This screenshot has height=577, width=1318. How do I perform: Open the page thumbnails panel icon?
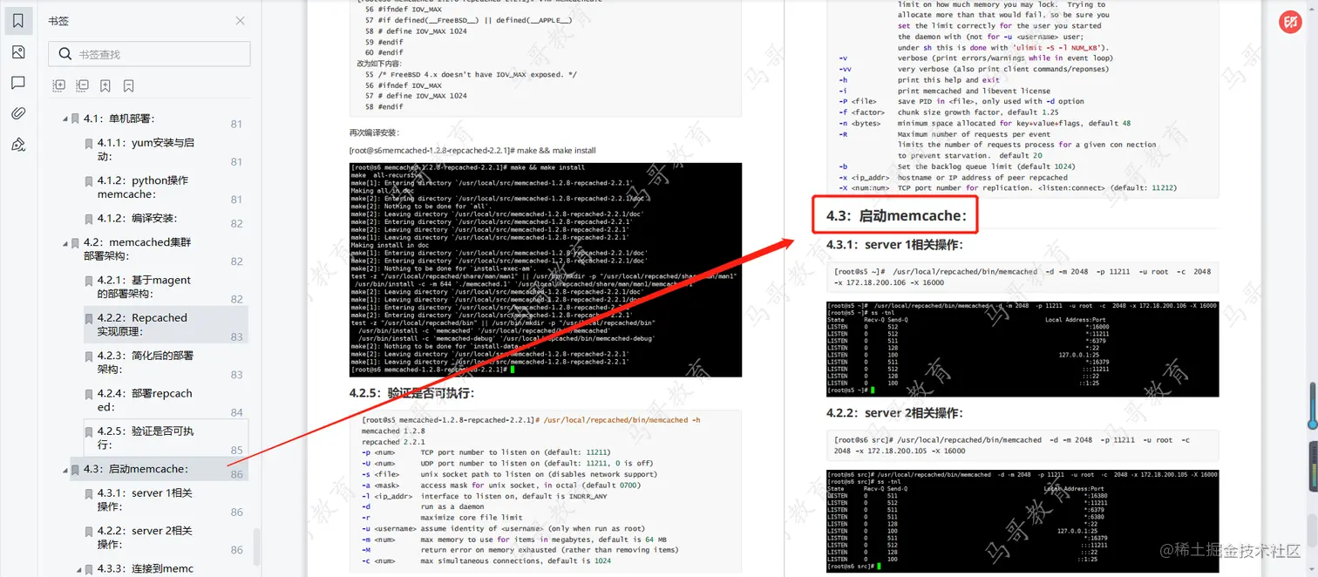tap(18, 52)
